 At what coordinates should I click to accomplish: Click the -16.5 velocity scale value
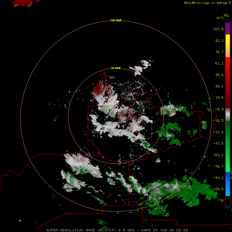pyautogui.click(x=218, y=121)
